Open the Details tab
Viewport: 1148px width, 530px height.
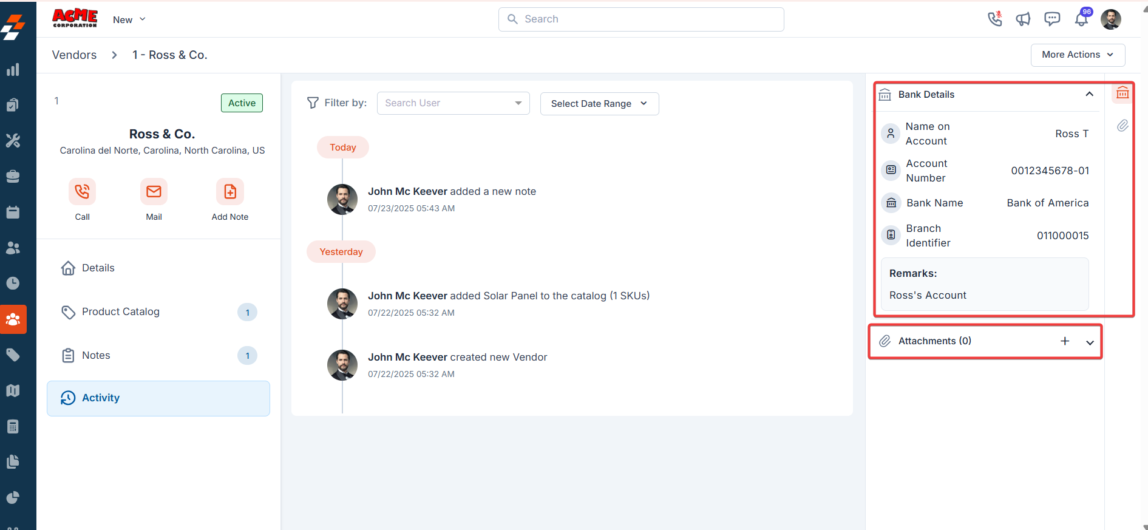158,268
